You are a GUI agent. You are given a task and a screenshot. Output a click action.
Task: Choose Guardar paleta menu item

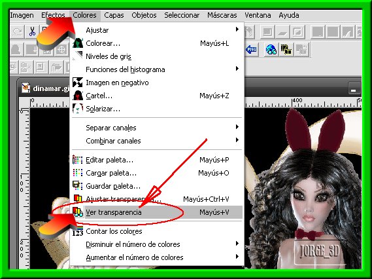click(157, 186)
